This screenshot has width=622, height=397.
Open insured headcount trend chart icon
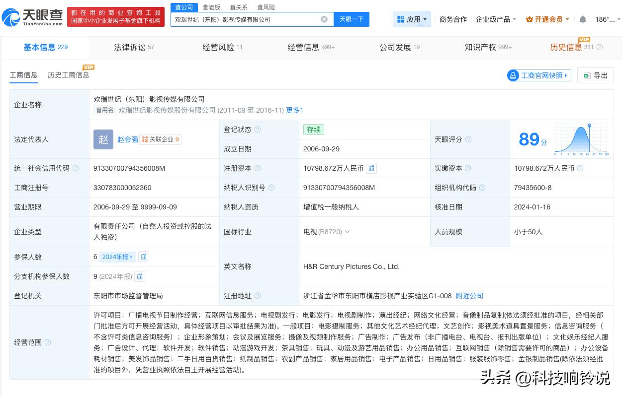(144, 257)
